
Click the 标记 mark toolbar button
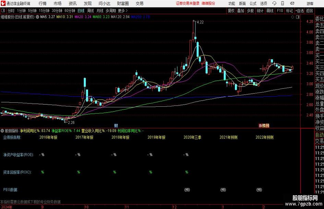pyautogui.click(x=289, y=11)
